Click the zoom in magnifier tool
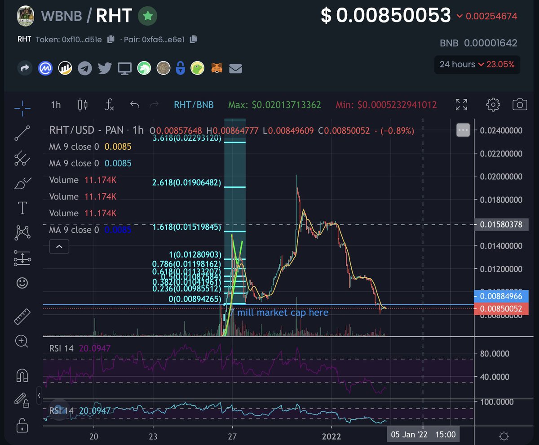The width and height of the screenshot is (539, 445). coord(22,341)
